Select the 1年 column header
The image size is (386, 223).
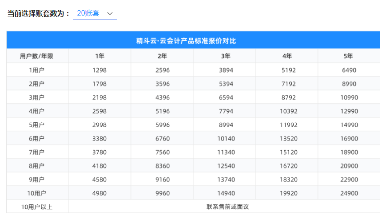click(99, 56)
